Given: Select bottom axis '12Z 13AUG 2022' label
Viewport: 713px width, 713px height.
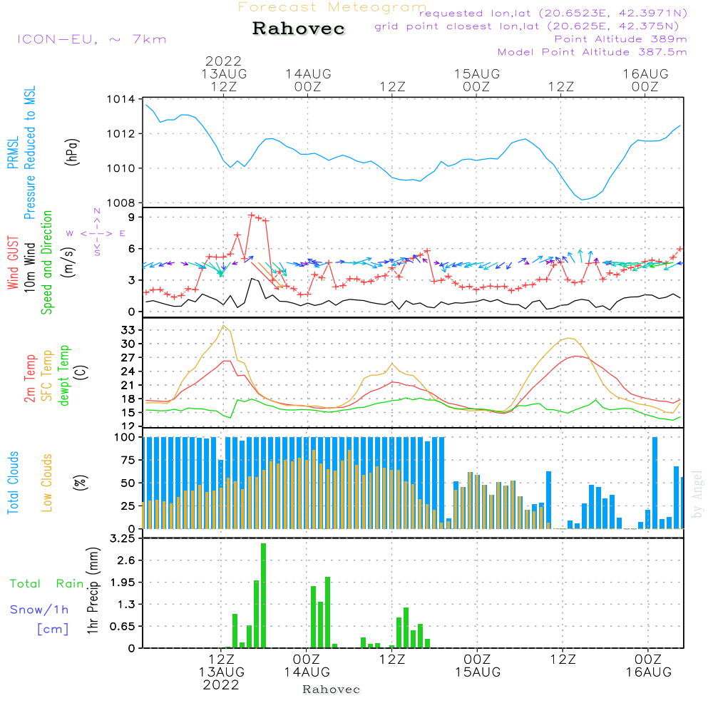Looking at the screenshot, I should [222, 672].
